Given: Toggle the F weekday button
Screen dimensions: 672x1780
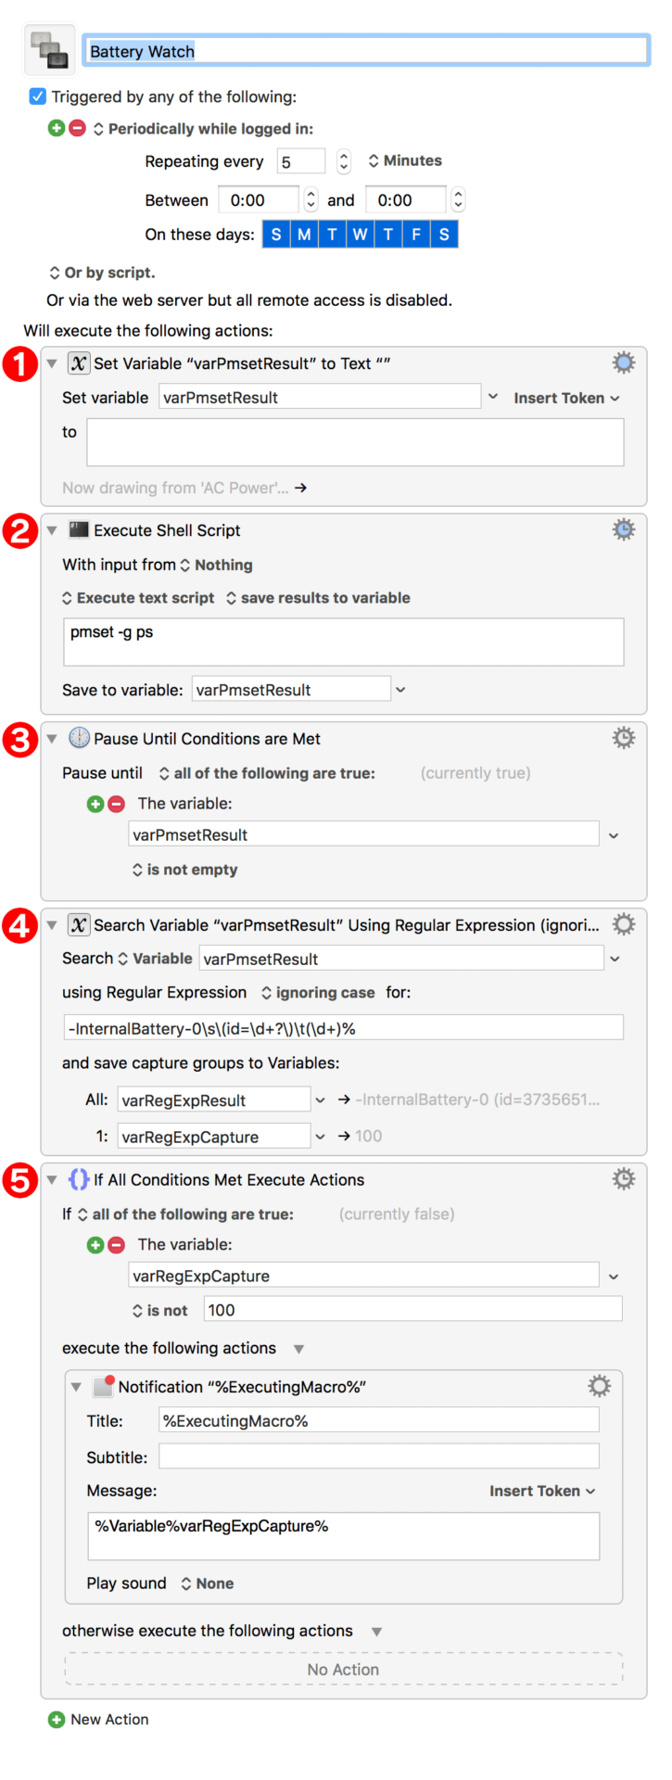Looking at the screenshot, I should pos(416,235).
